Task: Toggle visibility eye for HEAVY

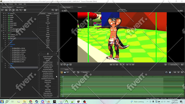Action: [x=4, y=21]
